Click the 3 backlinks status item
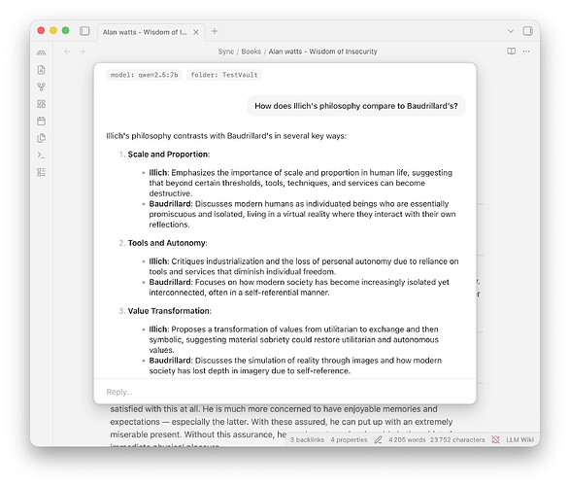The width and height of the screenshot is (569, 486). [307, 439]
